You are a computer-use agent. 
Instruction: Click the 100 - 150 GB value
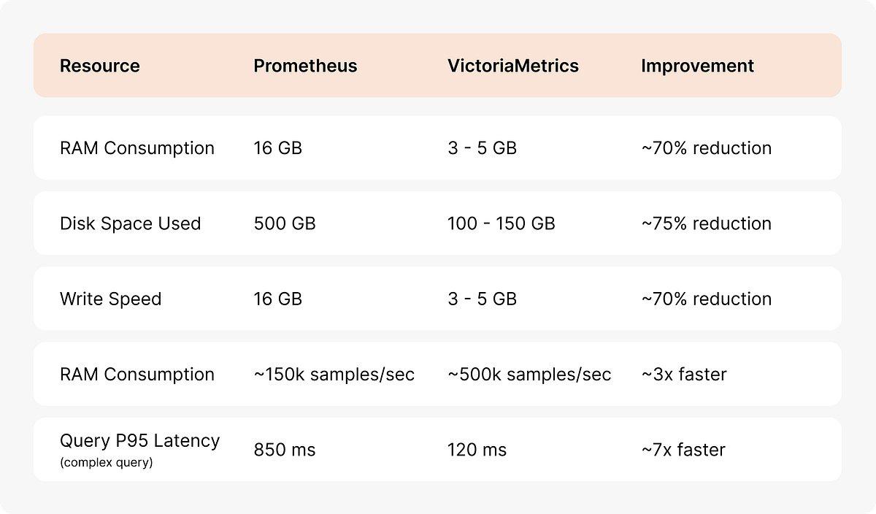(501, 223)
